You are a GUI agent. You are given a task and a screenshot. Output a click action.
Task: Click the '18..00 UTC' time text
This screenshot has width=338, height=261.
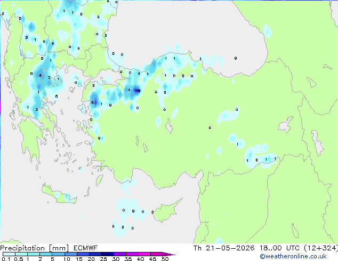tap(279, 248)
